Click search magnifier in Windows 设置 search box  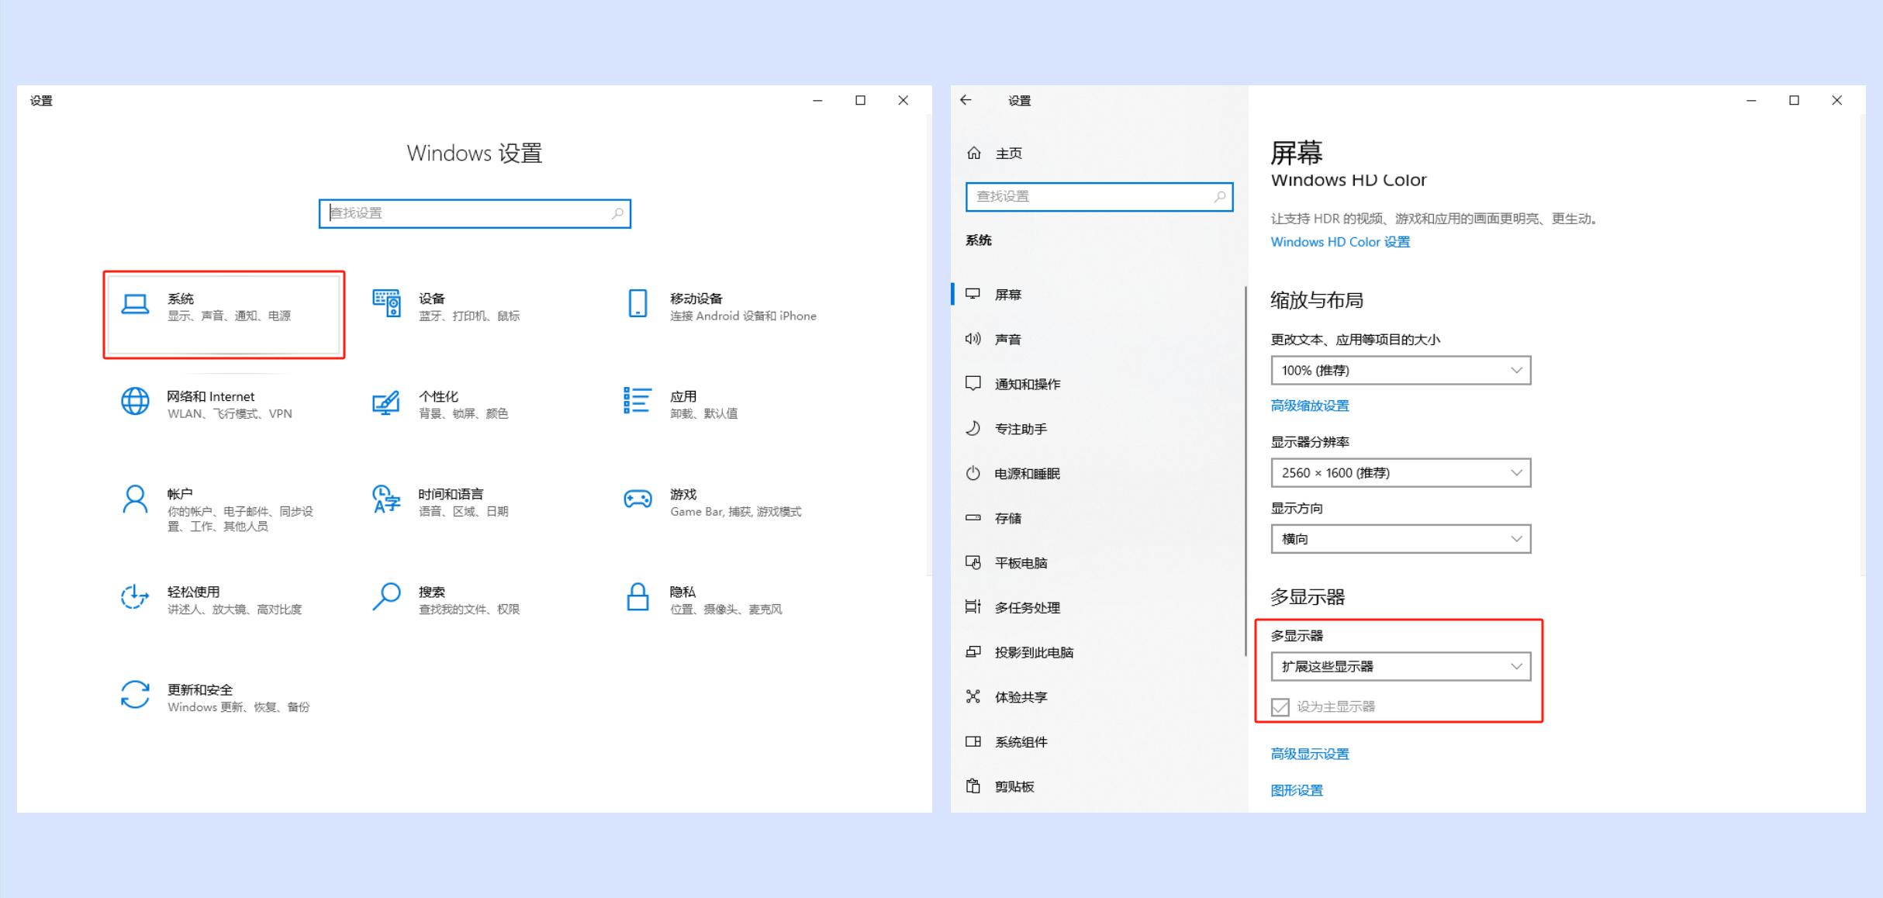pyautogui.click(x=617, y=213)
